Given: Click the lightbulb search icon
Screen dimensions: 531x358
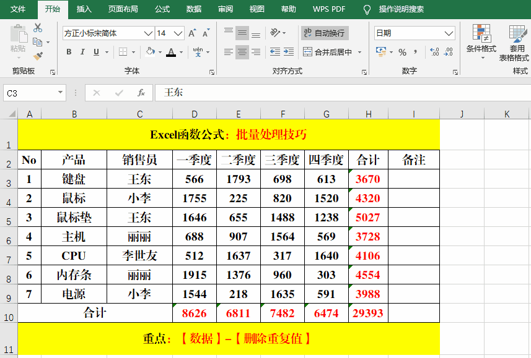Looking at the screenshot, I should pyautogui.click(x=367, y=9).
